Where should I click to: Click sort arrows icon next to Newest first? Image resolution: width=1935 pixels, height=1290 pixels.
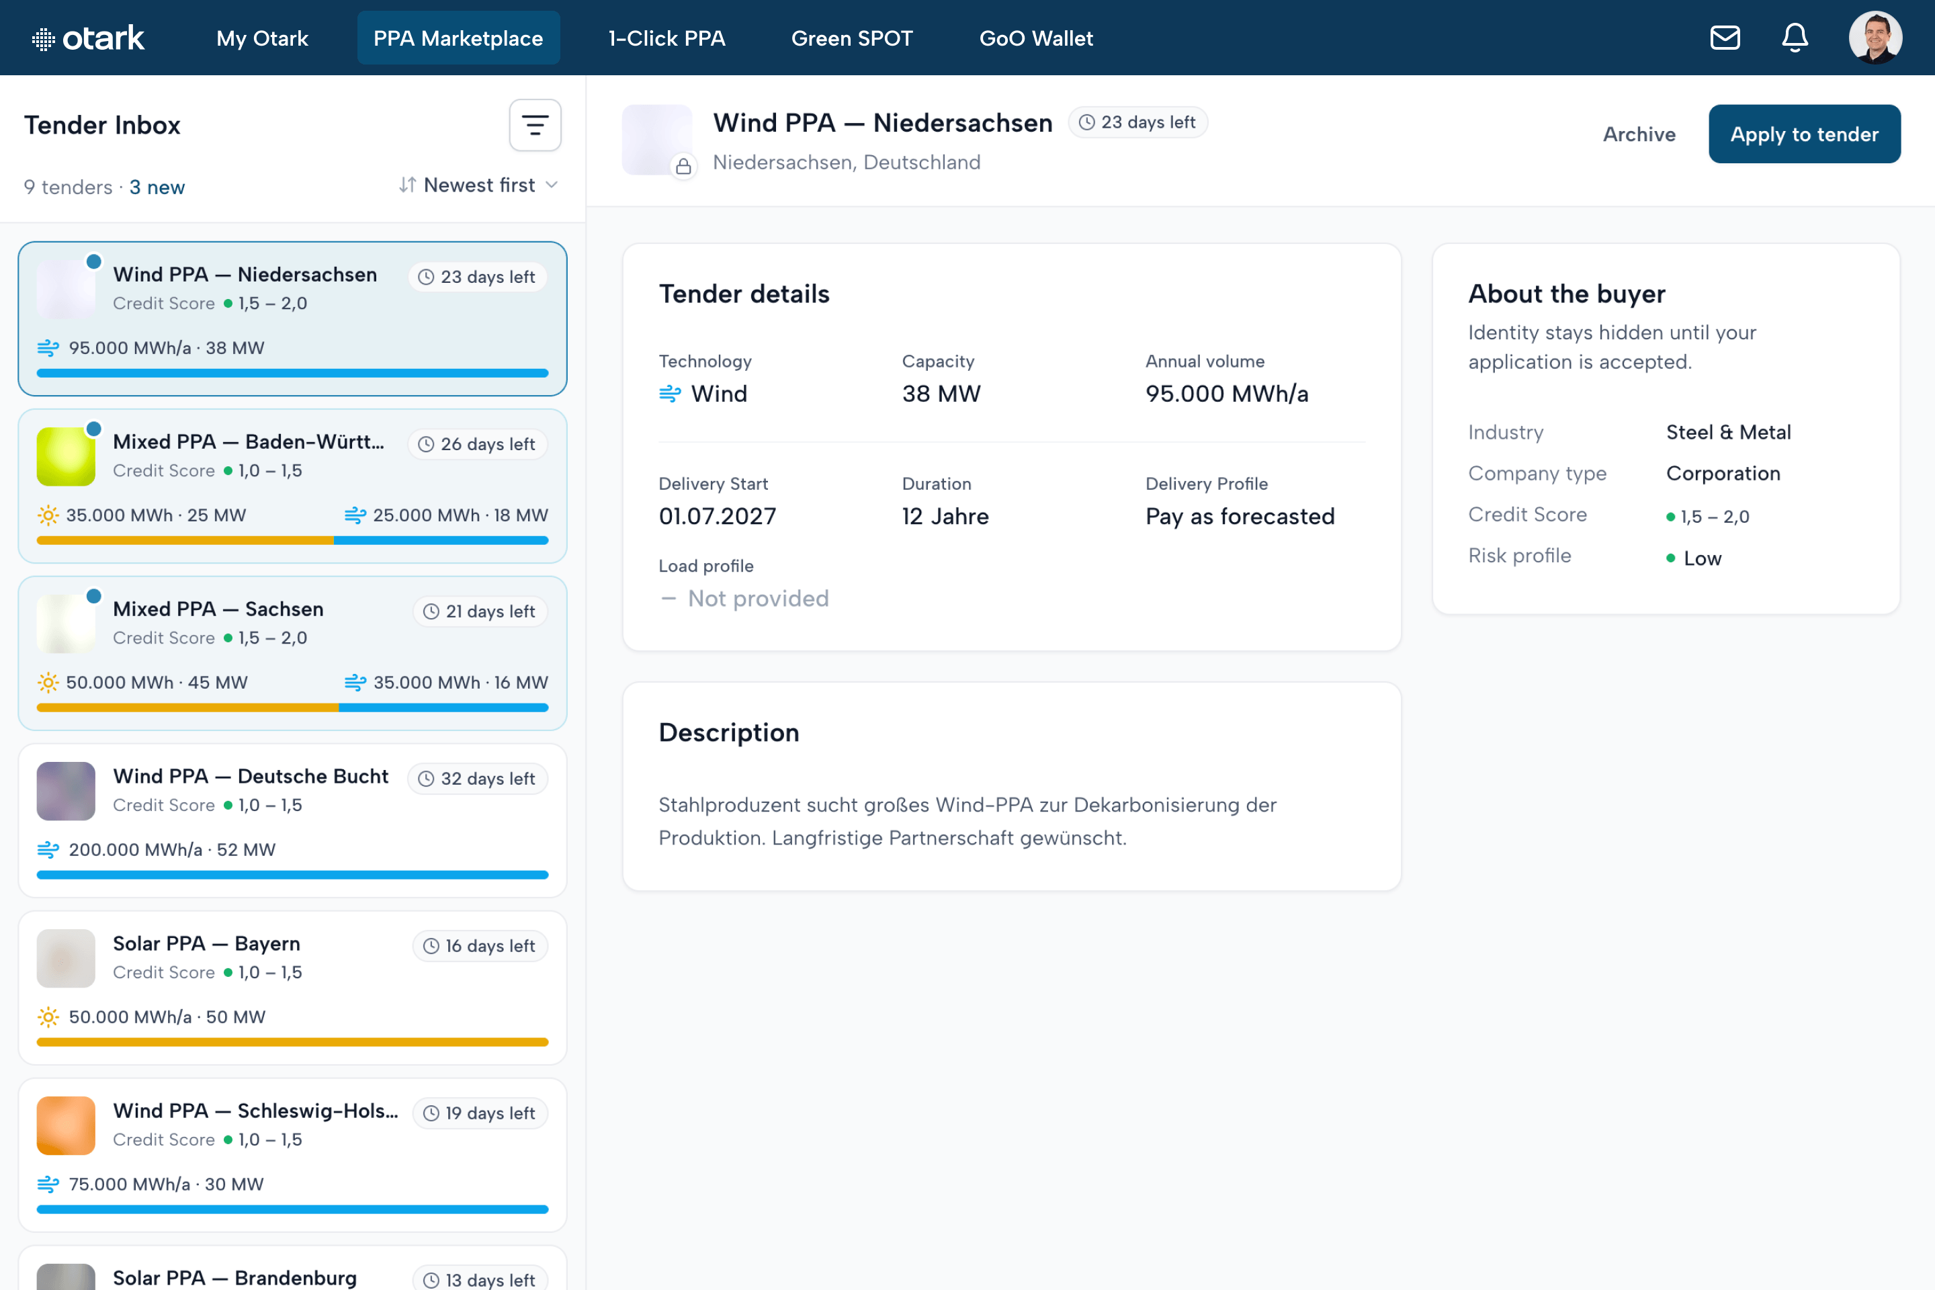pos(407,185)
